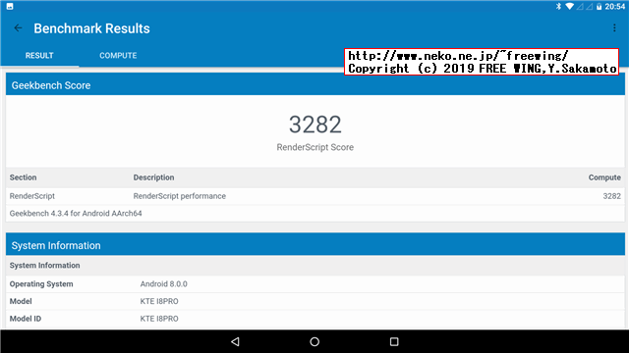Tap the 'Operating System' row label
This screenshot has width=629, height=353.
41,284
